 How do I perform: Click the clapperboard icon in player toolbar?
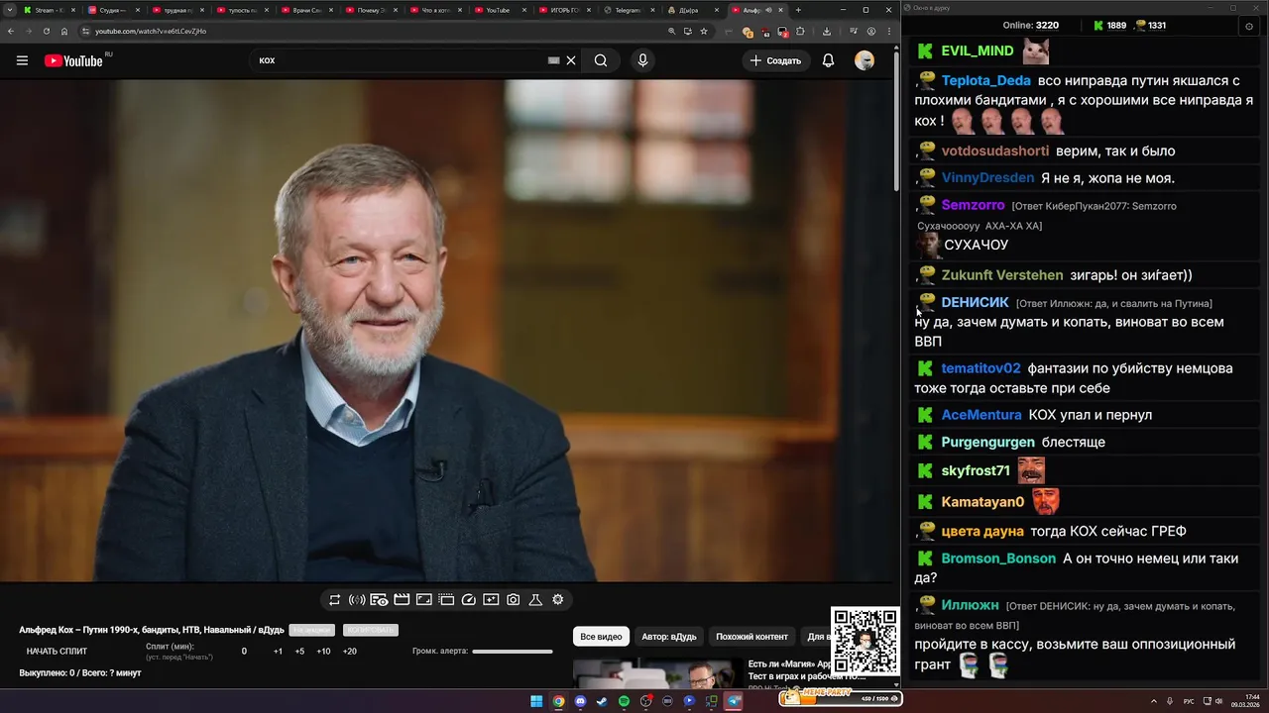tap(402, 600)
